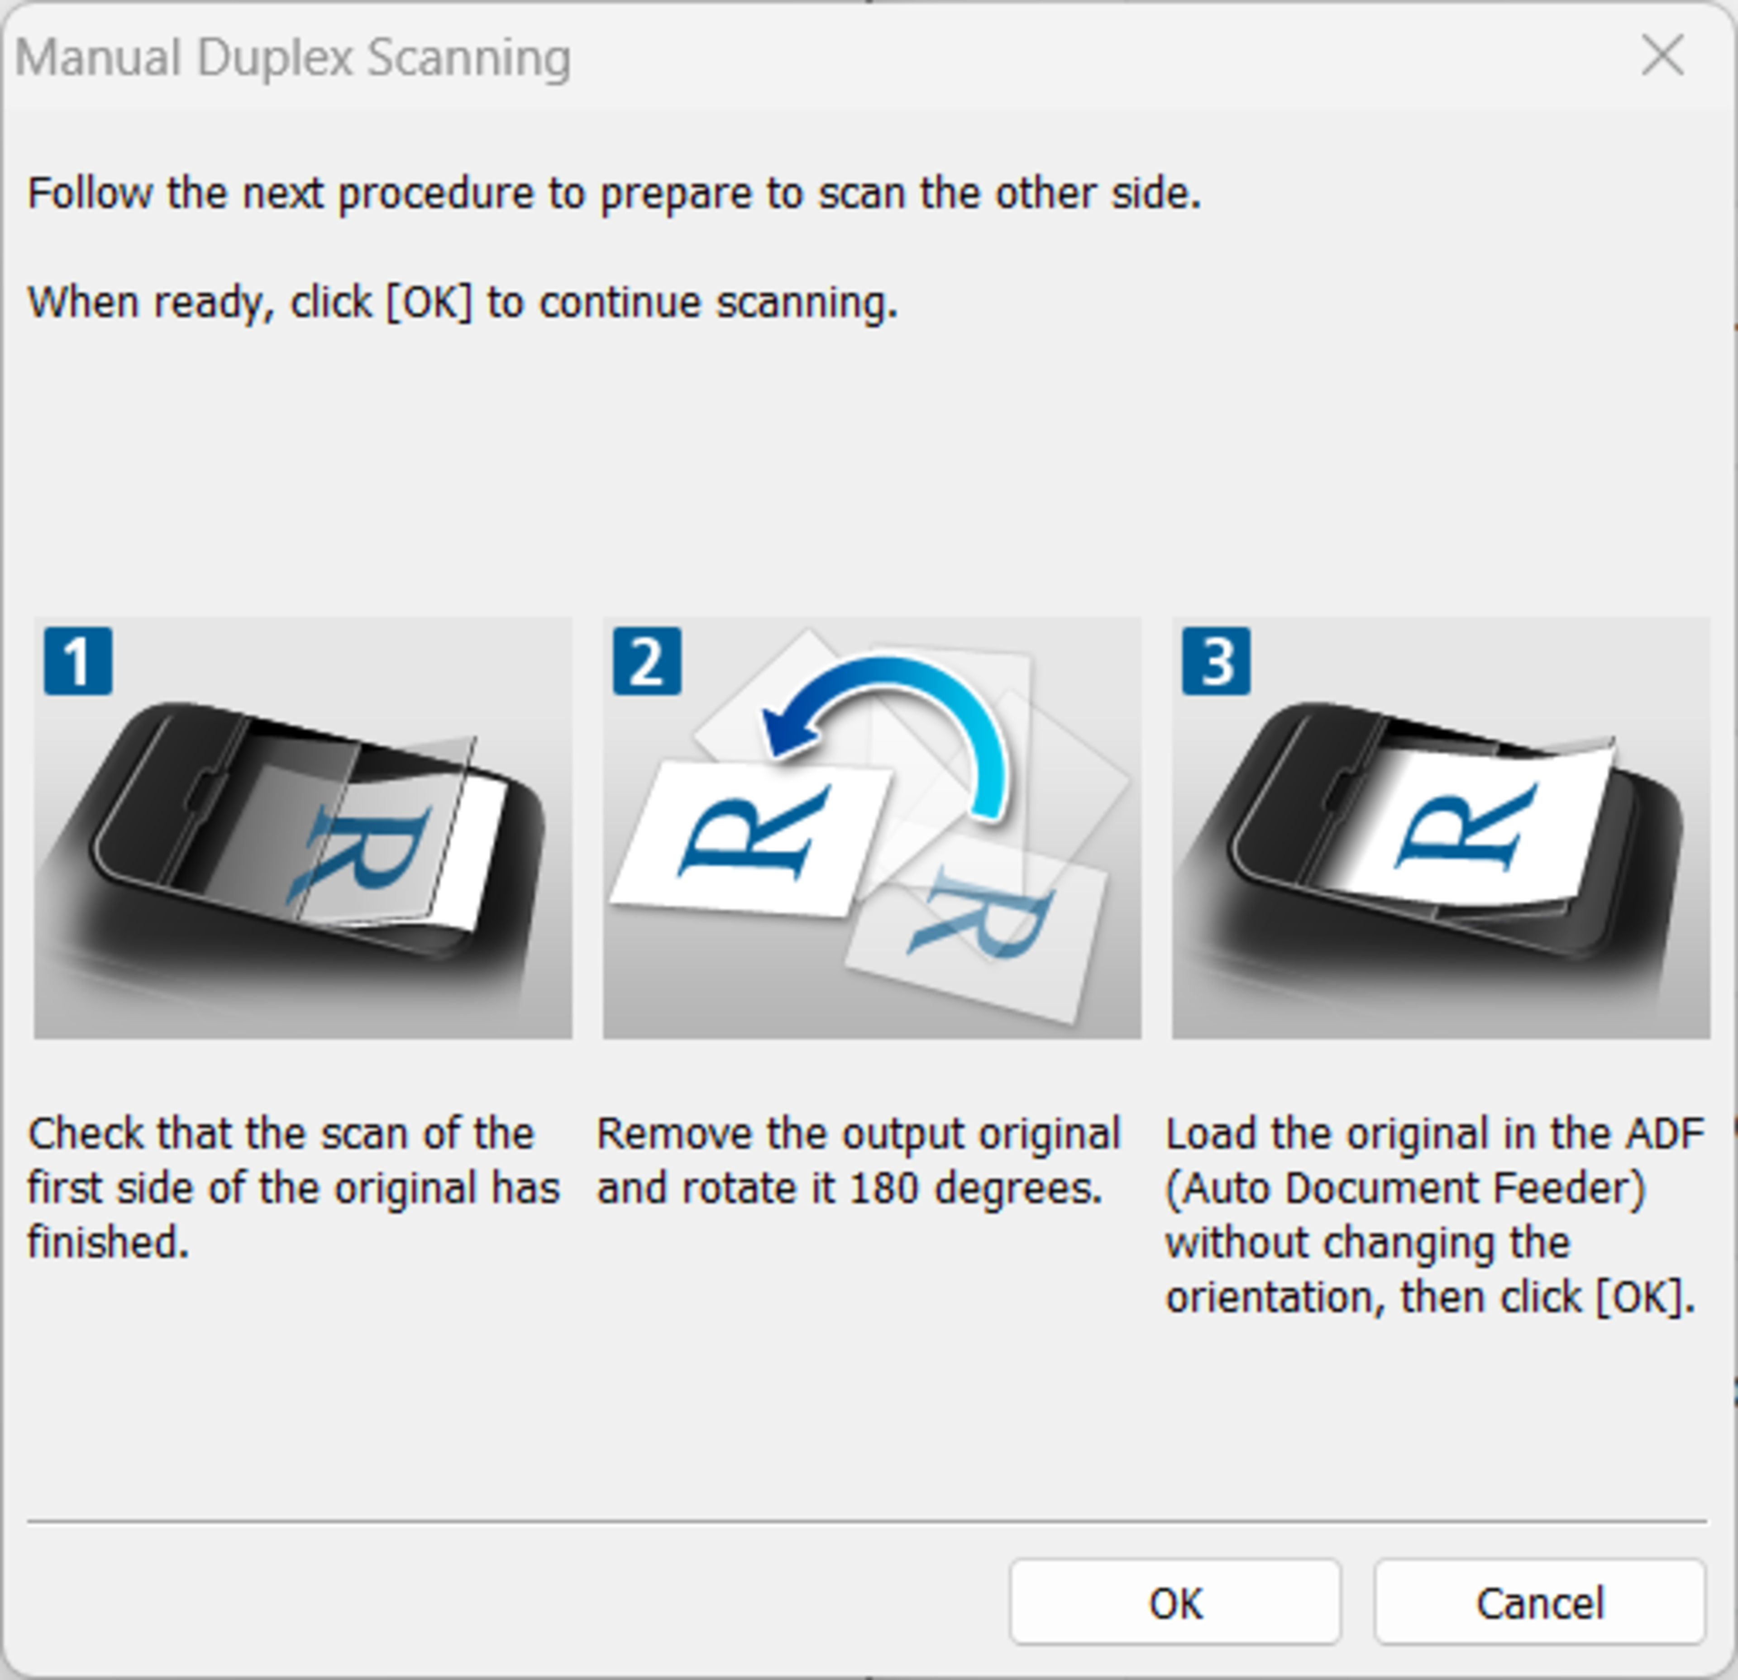This screenshot has width=1738, height=1680.
Task: Click the step 2 number badge
Action: (646, 661)
